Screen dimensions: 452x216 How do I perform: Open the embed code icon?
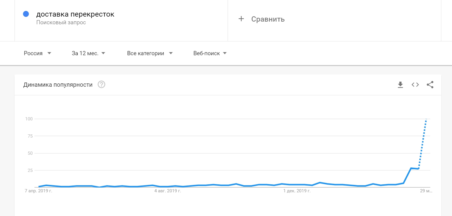pyautogui.click(x=415, y=85)
